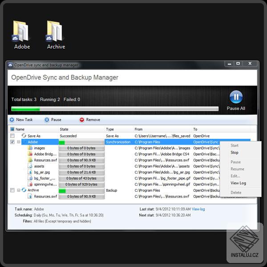Maximize the OpenDrive window

(238, 64)
